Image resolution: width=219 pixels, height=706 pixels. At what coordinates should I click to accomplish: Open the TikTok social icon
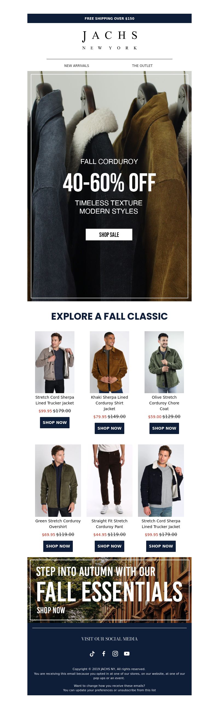coord(92,654)
